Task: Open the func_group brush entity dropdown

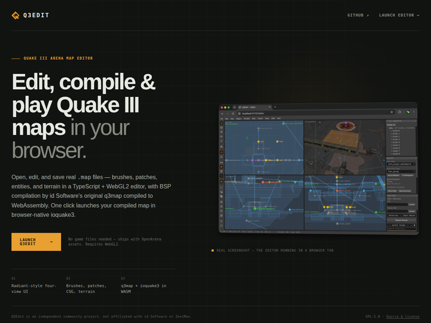Action: (x=401, y=172)
